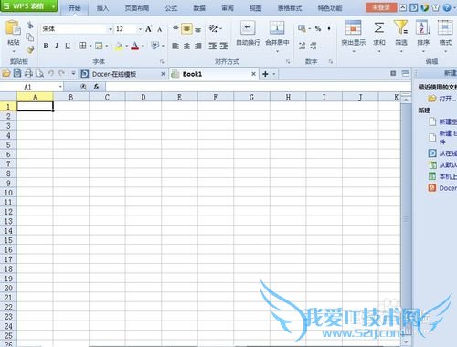Select row header 10
This screenshot has height=347, width=457.
[x=8, y=193]
